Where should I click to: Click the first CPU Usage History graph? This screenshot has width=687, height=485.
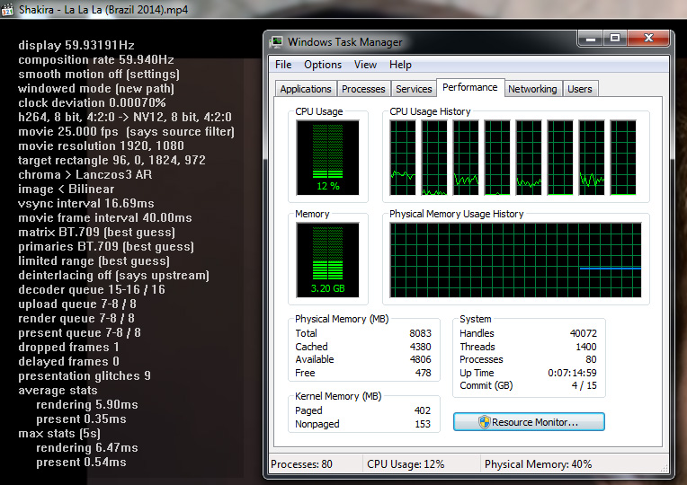tap(403, 158)
